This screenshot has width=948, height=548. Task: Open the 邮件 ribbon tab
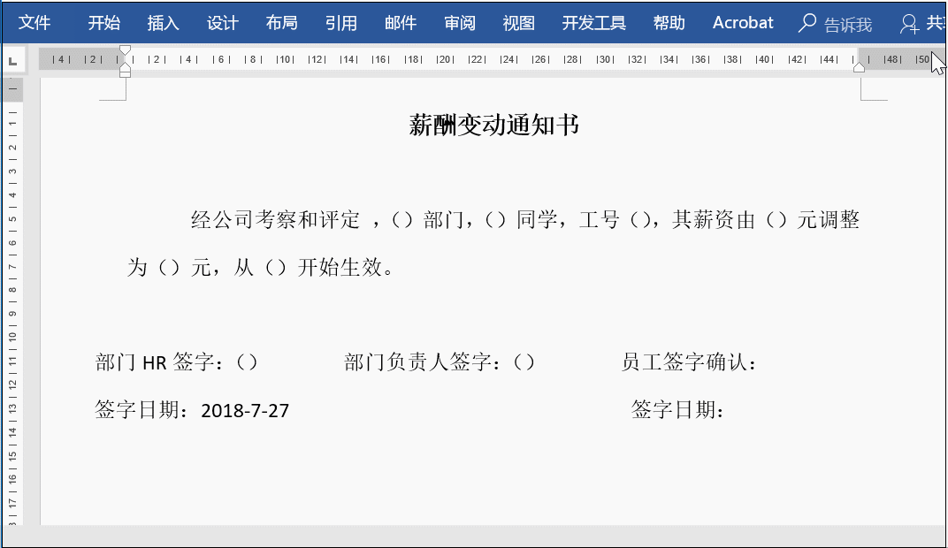[400, 22]
